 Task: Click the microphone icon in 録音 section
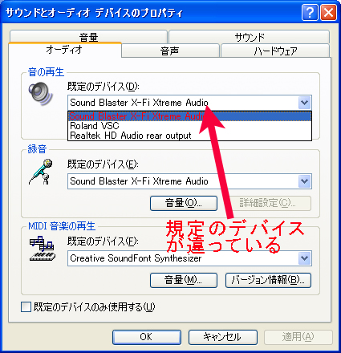point(41,172)
